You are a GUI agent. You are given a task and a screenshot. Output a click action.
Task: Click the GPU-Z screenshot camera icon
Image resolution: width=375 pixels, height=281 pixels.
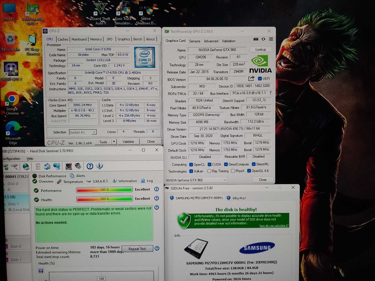(x=256, y=39)
